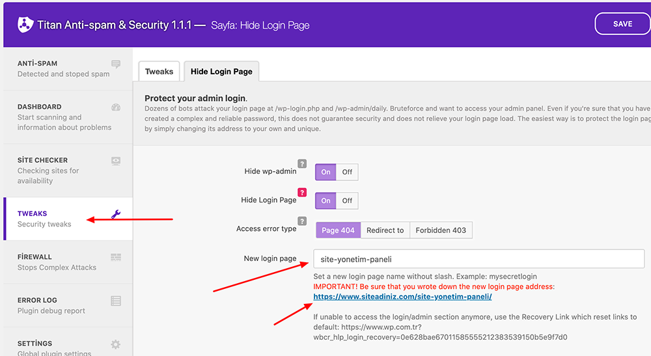
Task: Click the Anti-spam speech bubble icon
Action: [x=116, y=64]
